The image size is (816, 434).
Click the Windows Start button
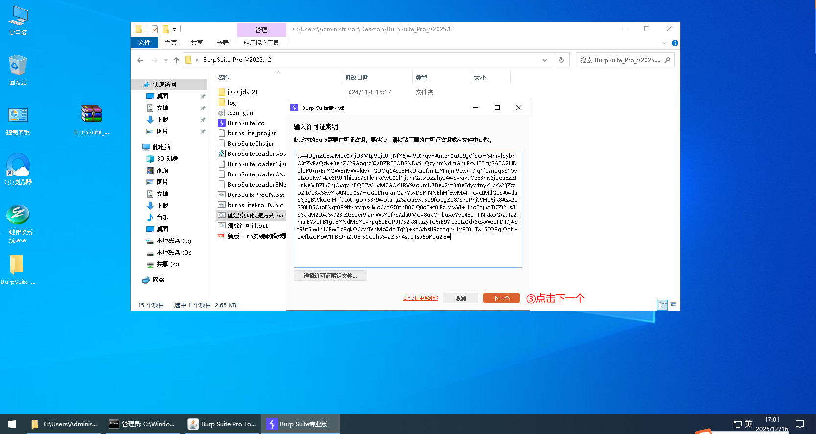[x=12, y=424]
